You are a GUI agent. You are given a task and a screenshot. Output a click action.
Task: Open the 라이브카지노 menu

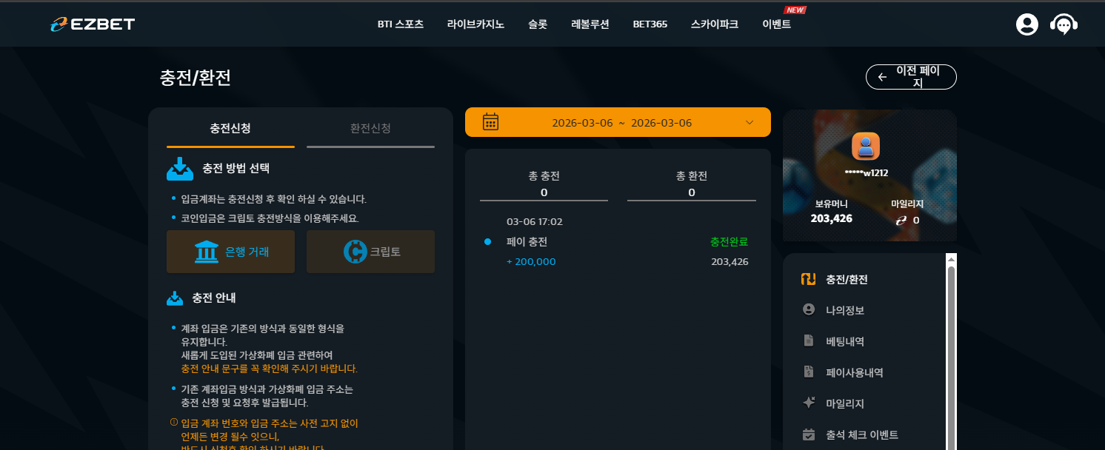475,24
